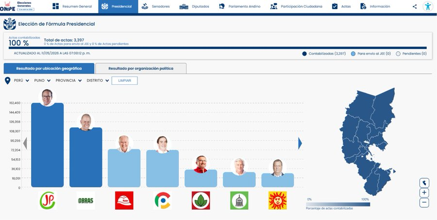Viewport: 437px width, 220px height.
Task: Open the Resumen General tab
Action: pos(72,6)
